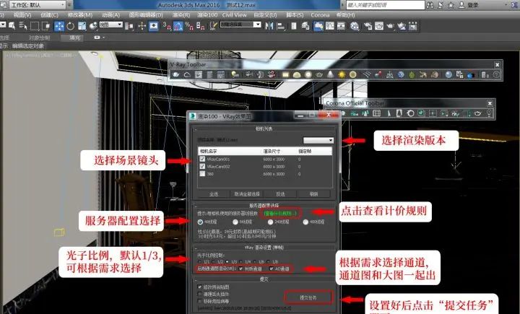Click the Mirror tool icon
The width and height of the screenshot is (520, 314).
(269, 26)
